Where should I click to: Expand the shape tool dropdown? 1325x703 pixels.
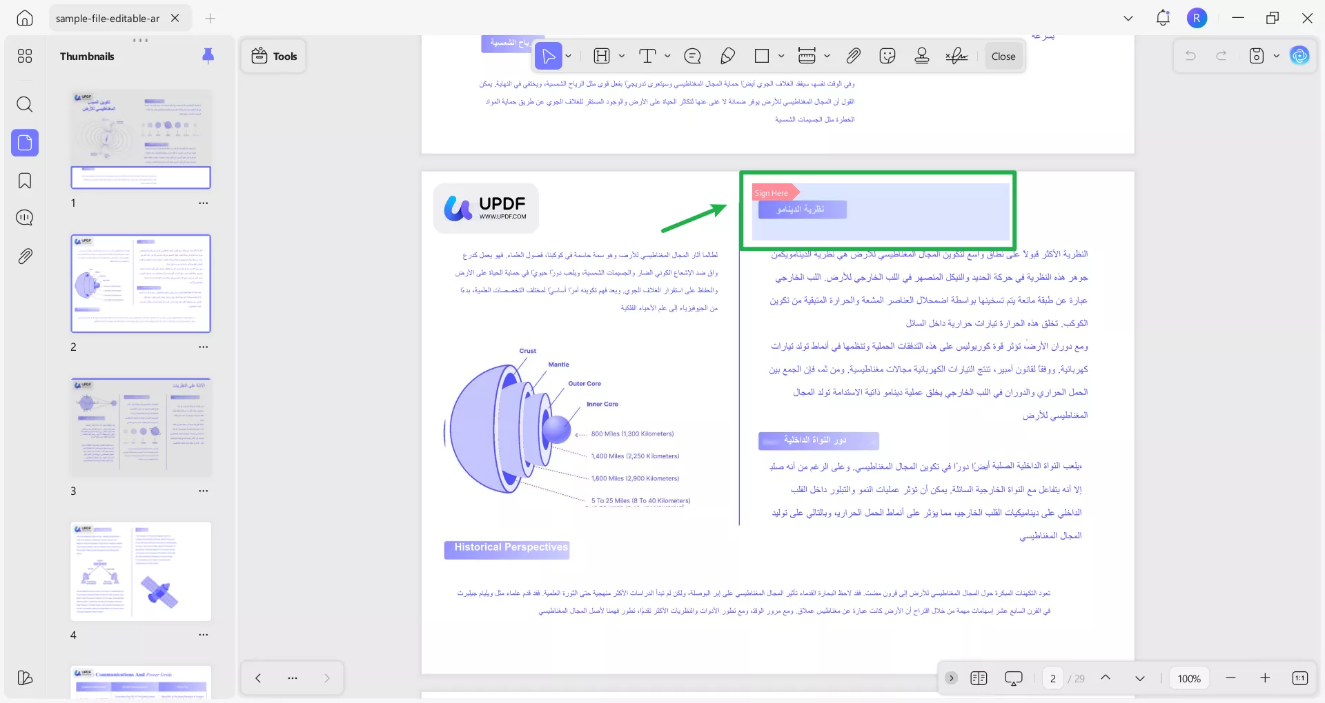781,56
